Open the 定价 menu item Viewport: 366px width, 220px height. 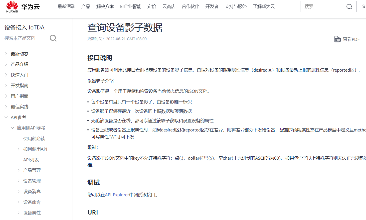[152, 6]
